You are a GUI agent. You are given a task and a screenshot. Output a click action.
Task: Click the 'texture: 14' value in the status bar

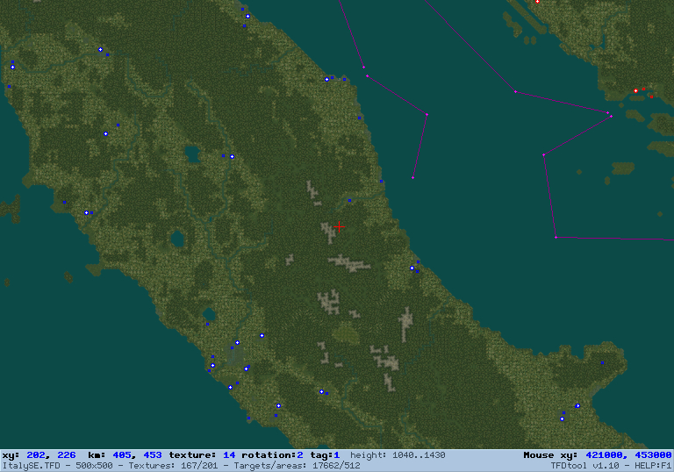(202, 454)
